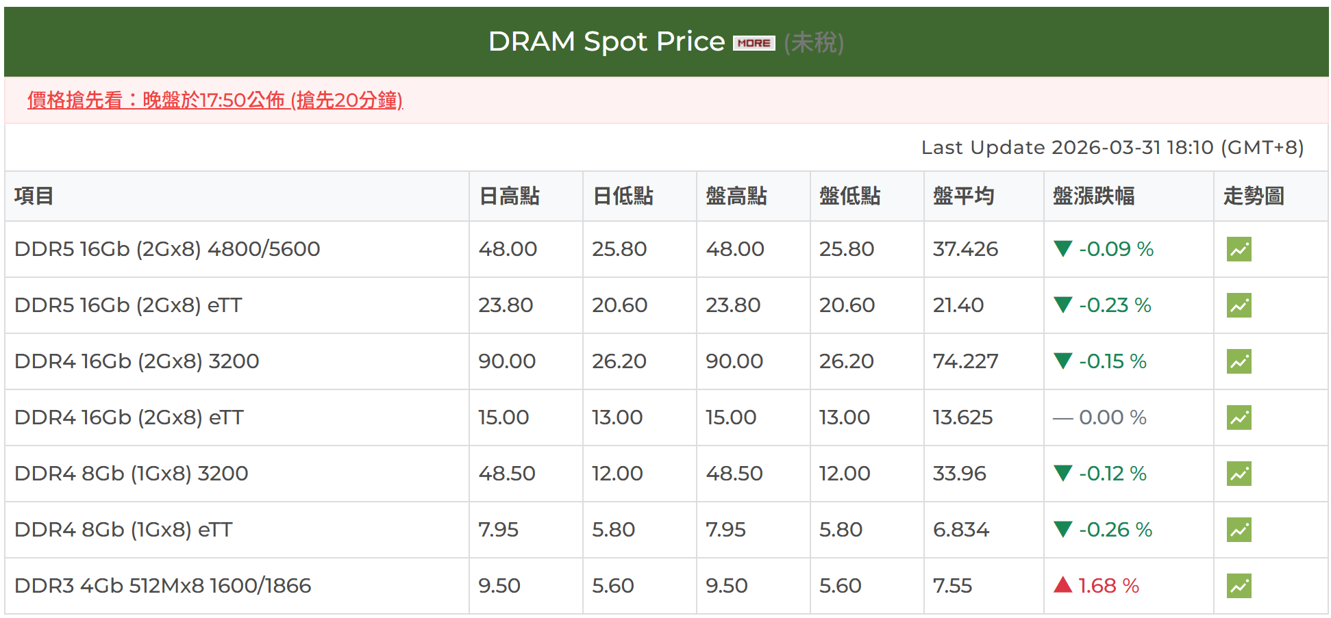
Task: Click the green -0.26 % change value
Action: [1115, 530]
